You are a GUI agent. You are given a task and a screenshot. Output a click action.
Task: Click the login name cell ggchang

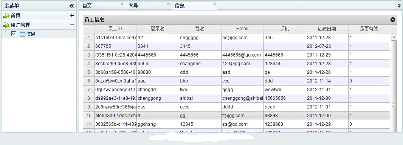click(158, 124)
